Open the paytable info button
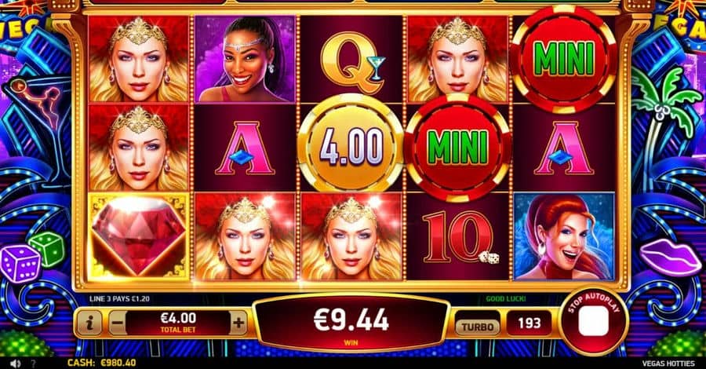The image size is (706, 369). click(89, 323)
